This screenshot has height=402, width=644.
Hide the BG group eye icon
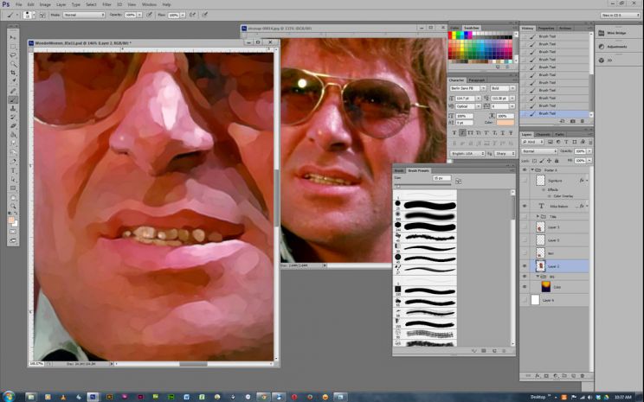(x=525, y=277)
